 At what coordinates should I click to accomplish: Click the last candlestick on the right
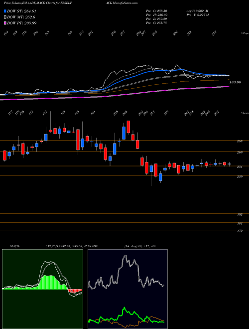coord(229,164)
